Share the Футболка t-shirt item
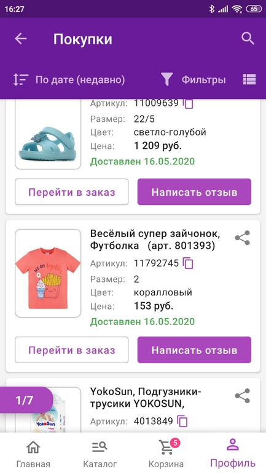266x474 pixels. point(243,238)
